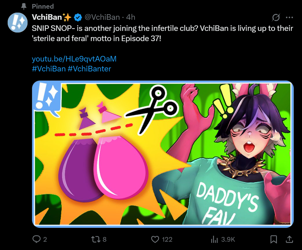Open the three-dot more options menu
302x250 pixels.
click(289, 18)
